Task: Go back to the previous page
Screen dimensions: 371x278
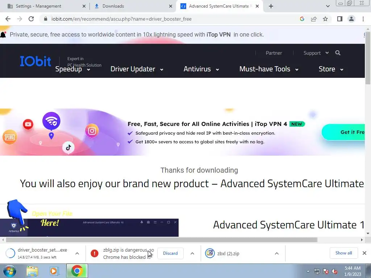Action: point(8,19)
